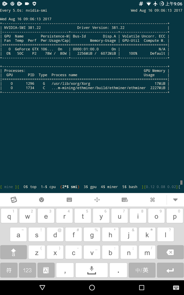Tap the letter t key
Image resolution: width=184 pixels, height=295 pixels.
(83, 216)
